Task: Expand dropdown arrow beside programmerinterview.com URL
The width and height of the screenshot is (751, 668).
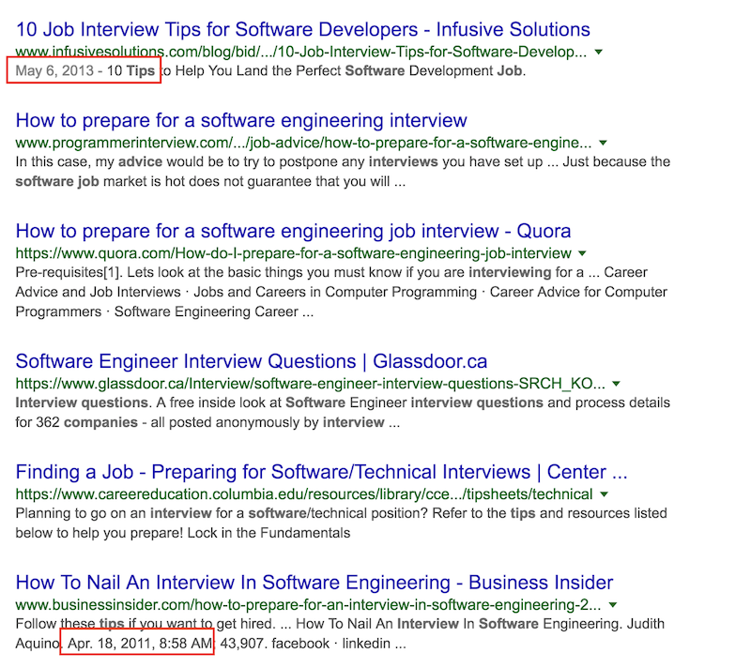Action: [x=604, y=143]
